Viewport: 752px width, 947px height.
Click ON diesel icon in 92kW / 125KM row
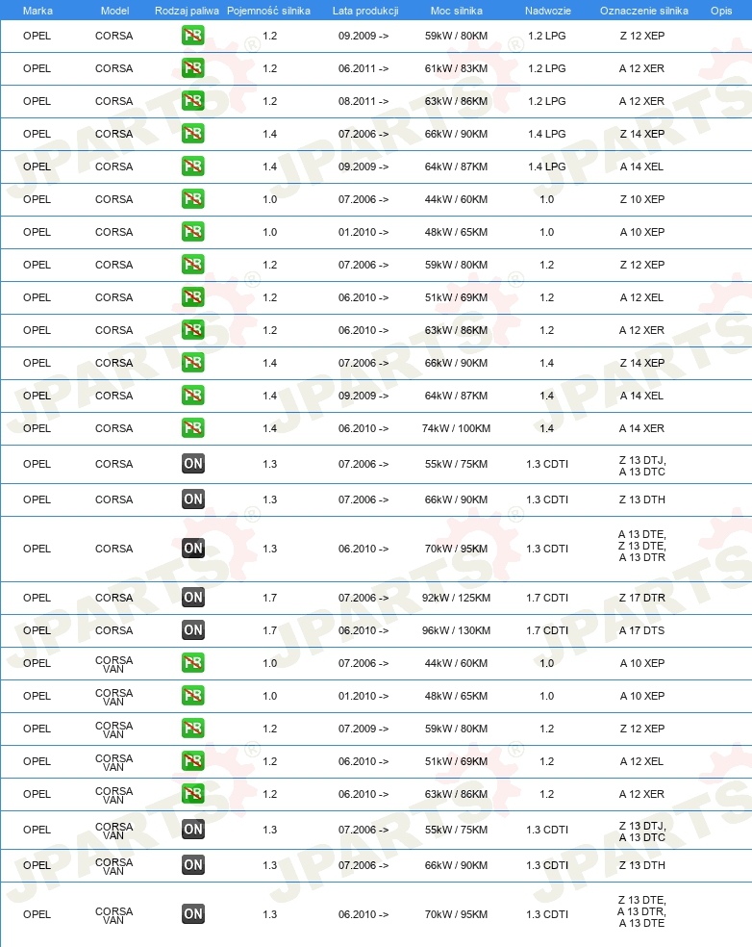(193, 598)
